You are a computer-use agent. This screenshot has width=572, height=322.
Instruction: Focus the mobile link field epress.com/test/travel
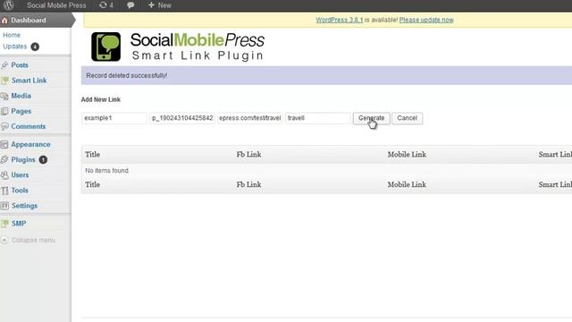point(250,118)
